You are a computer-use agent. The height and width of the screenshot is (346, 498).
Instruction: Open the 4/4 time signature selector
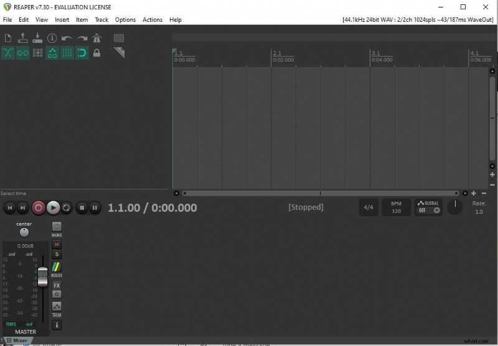(369, 207)
